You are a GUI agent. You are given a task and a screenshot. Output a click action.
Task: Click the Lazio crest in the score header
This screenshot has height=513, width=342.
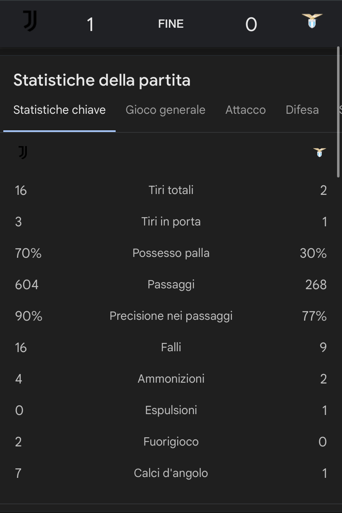[x=312, y=21]
